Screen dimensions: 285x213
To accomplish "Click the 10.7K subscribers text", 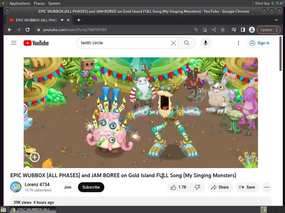I will click(38, 190).
